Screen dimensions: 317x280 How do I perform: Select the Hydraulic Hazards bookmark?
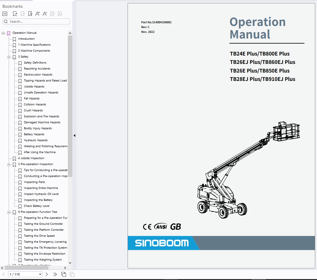pyautogui.click(x=36, y=140)
